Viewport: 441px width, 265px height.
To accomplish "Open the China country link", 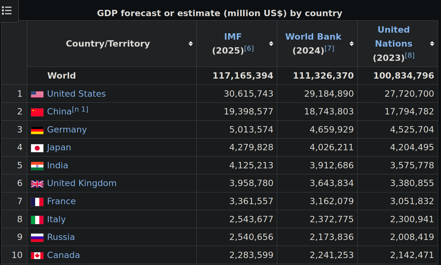I will pyautogui.click(x=59, y=112).
